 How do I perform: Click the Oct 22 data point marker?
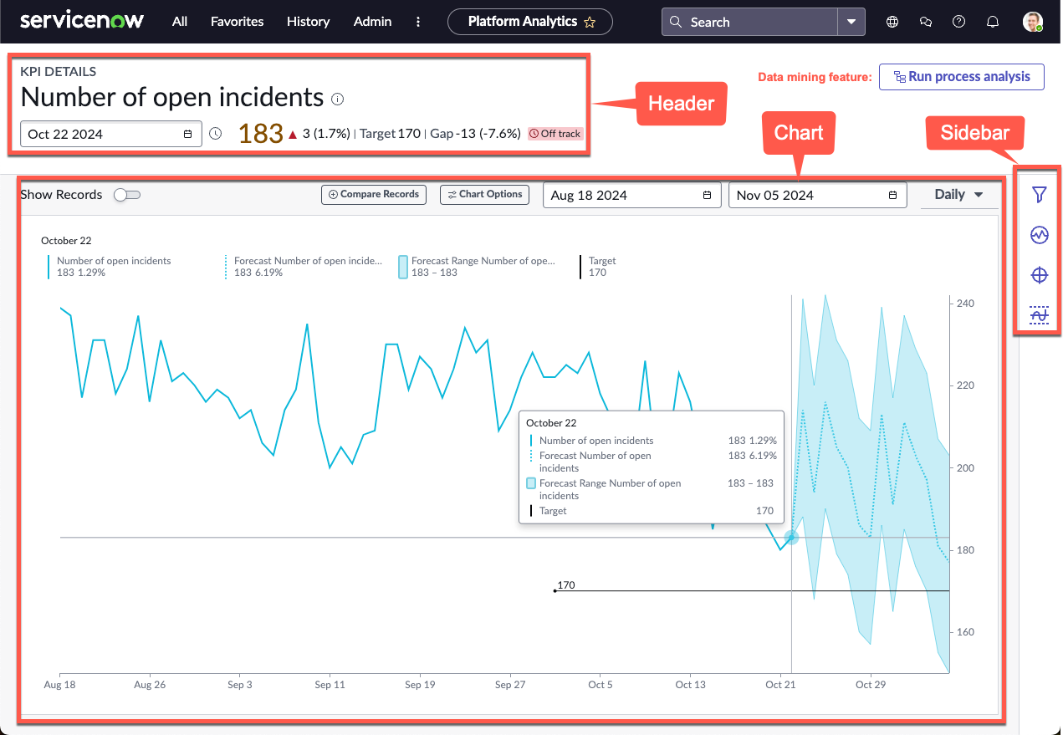(x=791, y=537)
